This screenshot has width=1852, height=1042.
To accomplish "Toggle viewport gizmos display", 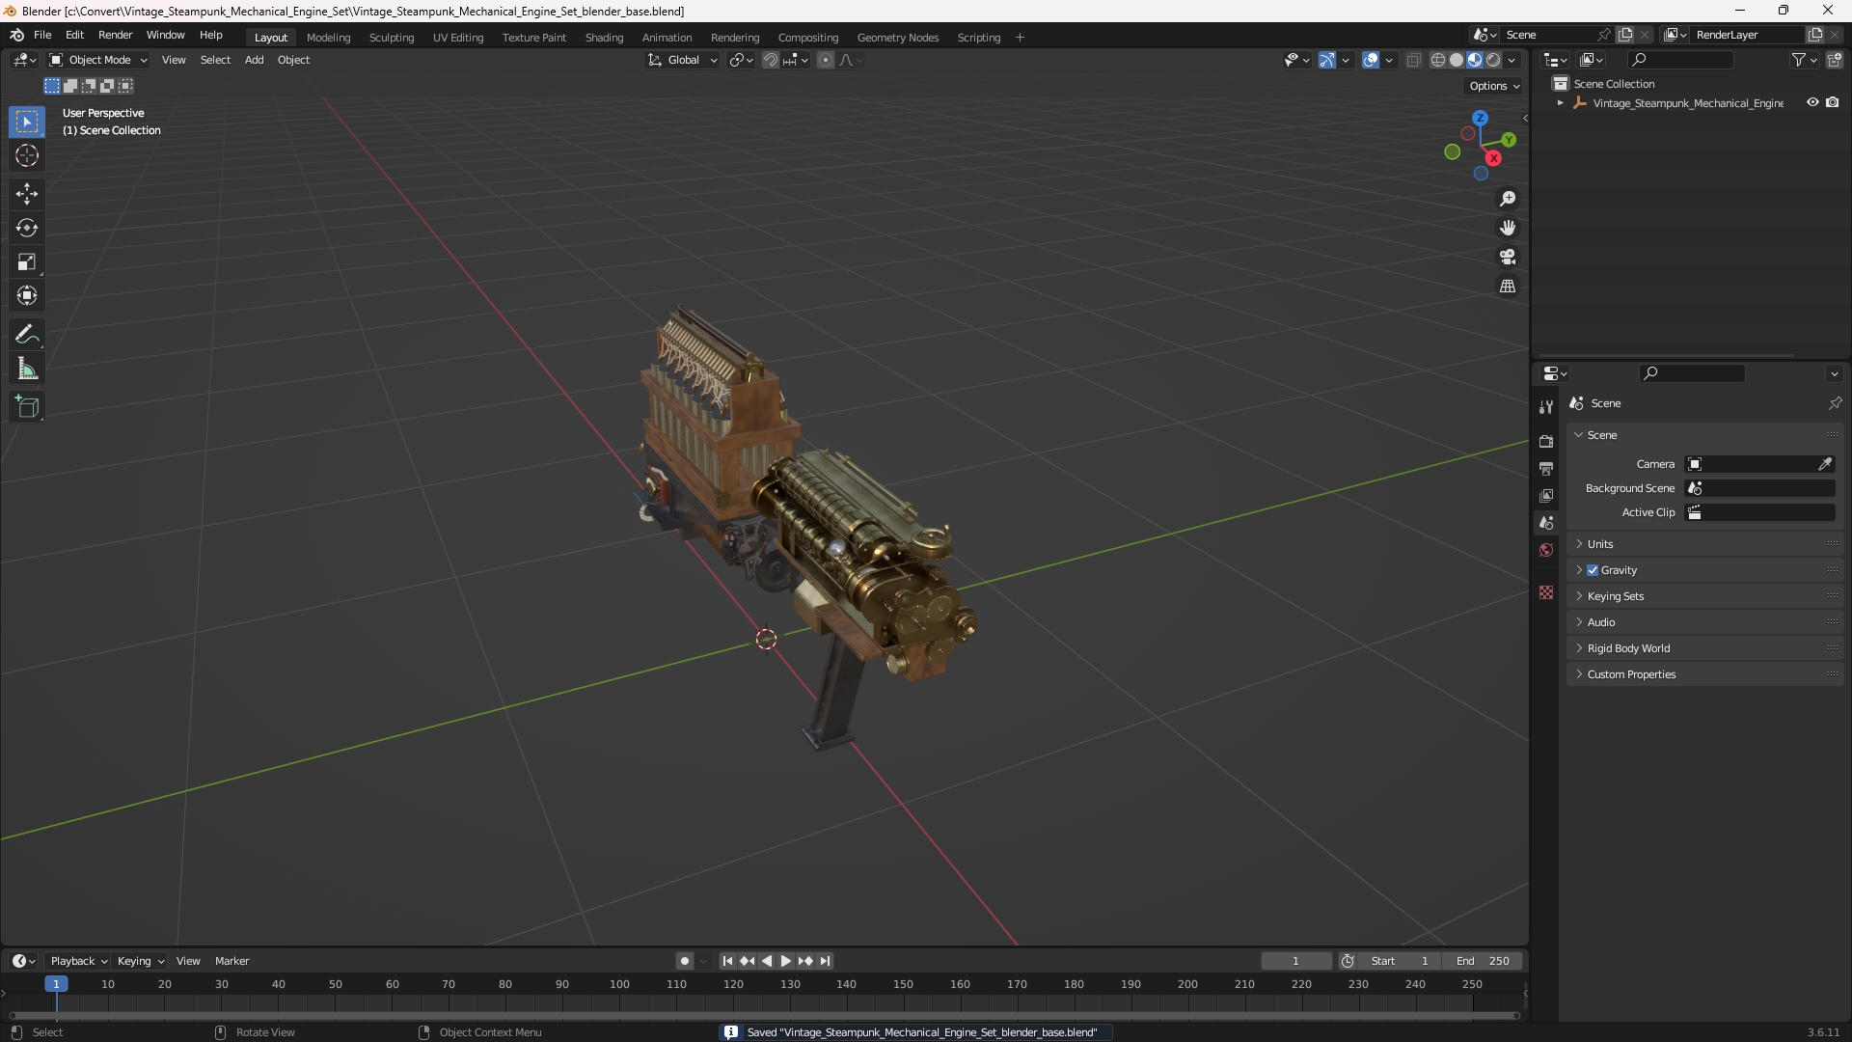I will [x=1327, y=60].
